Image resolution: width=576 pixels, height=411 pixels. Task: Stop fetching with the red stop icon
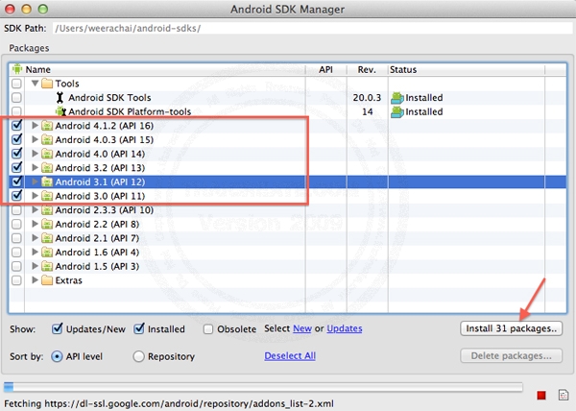pyautogui.click(x=541, y=396)
